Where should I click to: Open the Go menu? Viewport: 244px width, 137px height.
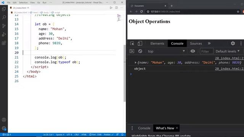click(39, 3)
